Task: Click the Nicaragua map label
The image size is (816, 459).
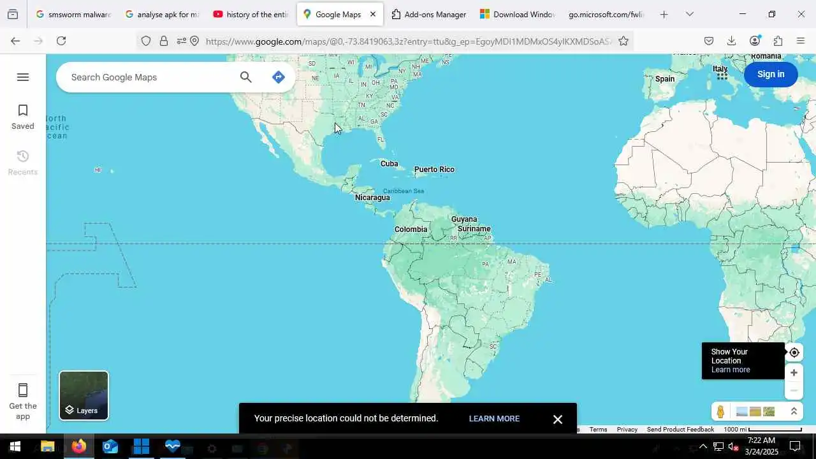Action: click(x=372, y=198)
